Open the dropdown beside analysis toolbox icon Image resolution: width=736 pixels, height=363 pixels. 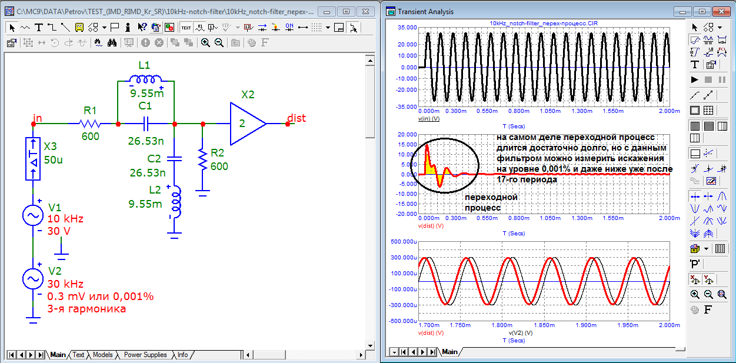tap(707, 248)
